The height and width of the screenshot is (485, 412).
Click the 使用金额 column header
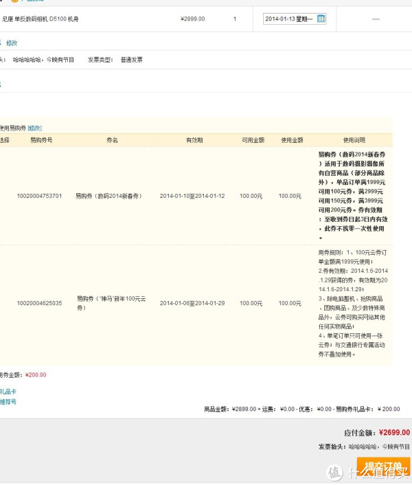point(292,140)
